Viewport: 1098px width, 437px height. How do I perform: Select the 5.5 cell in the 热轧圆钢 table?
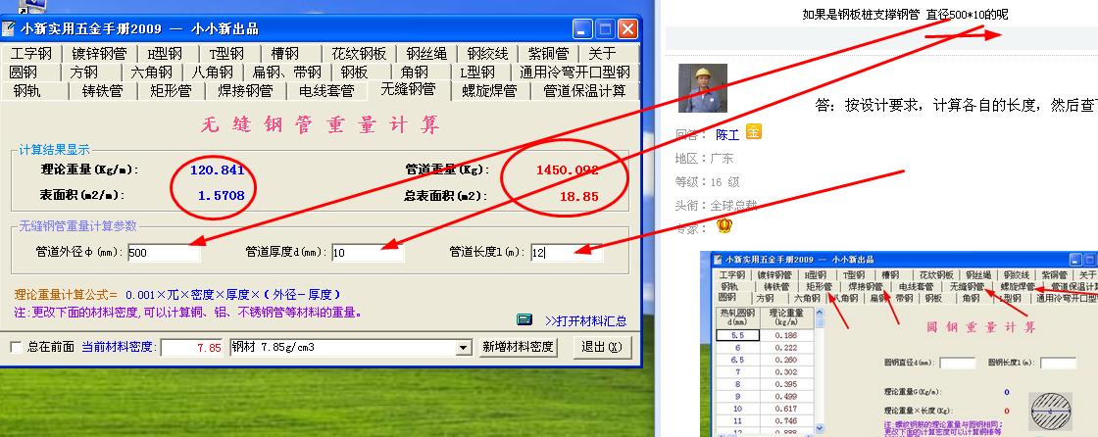(736, 335)
